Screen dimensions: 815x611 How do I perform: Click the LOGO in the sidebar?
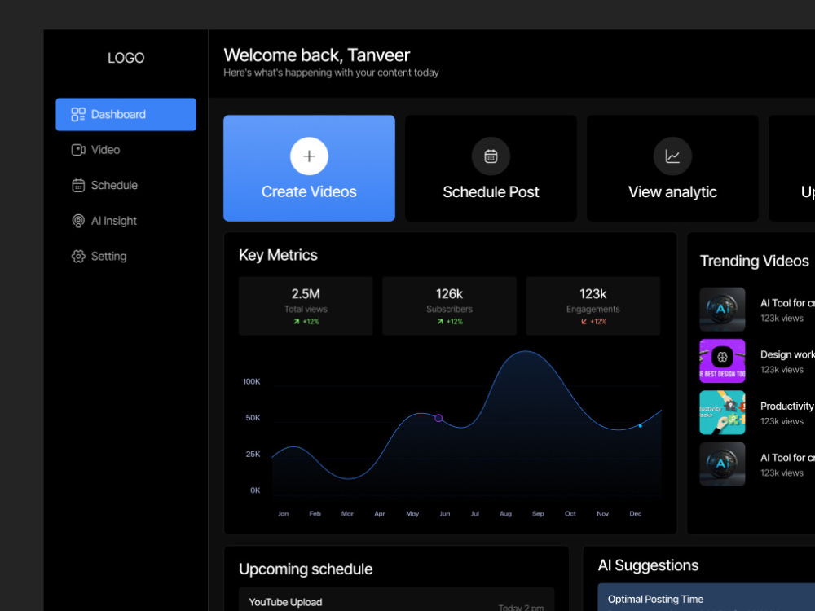[x=126, y=58]
